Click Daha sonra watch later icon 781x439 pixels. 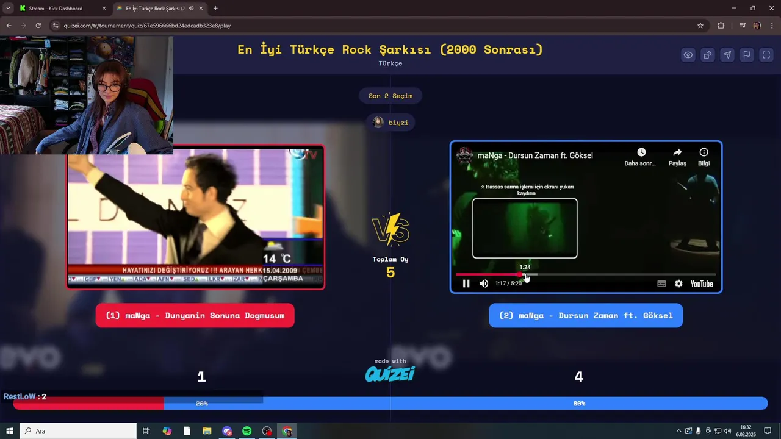[641, 152]
